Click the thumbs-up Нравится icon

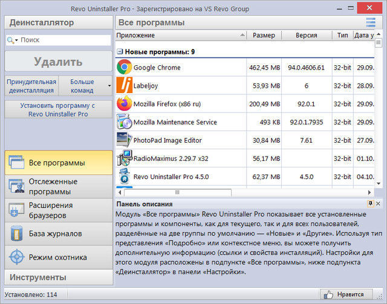329,294
